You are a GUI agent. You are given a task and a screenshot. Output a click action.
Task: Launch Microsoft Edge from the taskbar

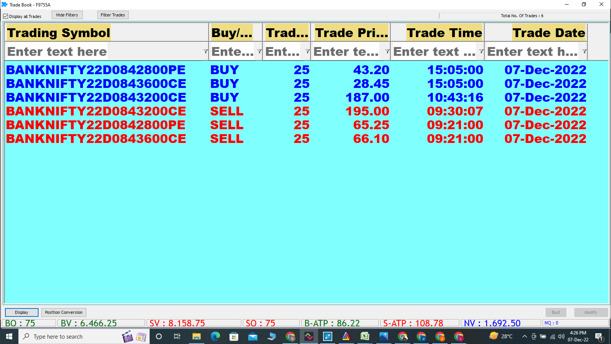pos(215,336)
